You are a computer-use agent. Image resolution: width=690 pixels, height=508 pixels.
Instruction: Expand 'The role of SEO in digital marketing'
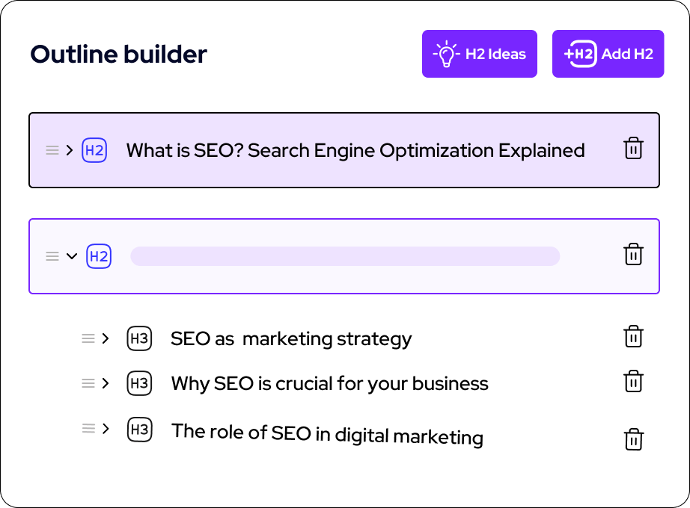coord(106,429)
